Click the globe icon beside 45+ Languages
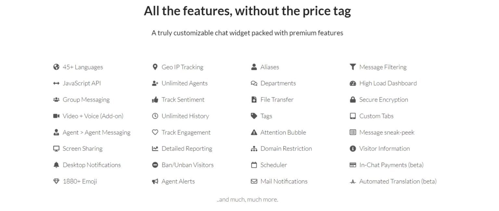Image resolution: width=499 pixels, height=211 pixels. pyautogui.click(x=56, y=67)
